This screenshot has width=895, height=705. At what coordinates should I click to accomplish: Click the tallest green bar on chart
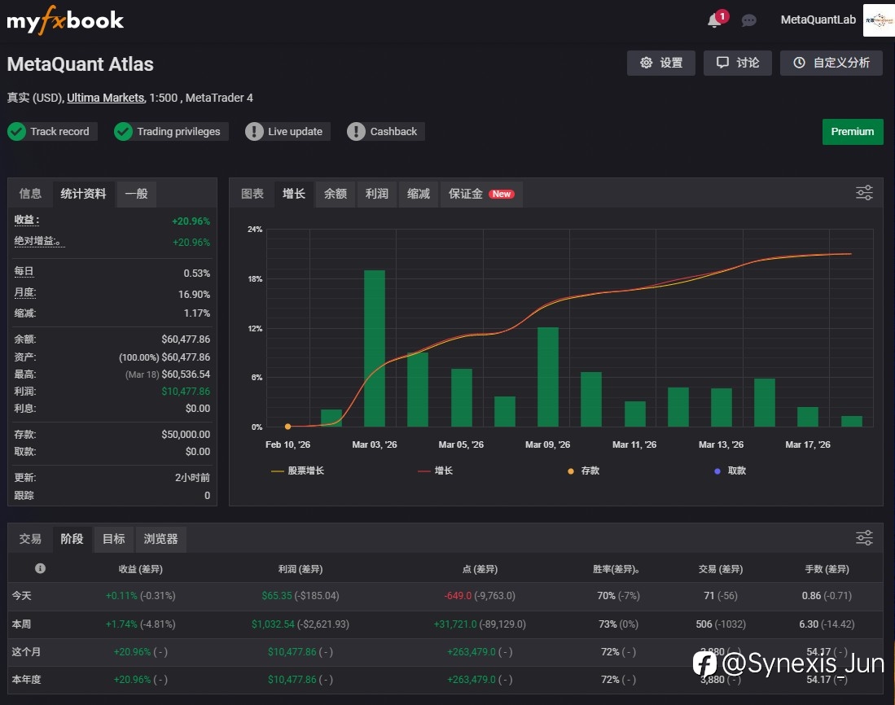pos(375,348)
